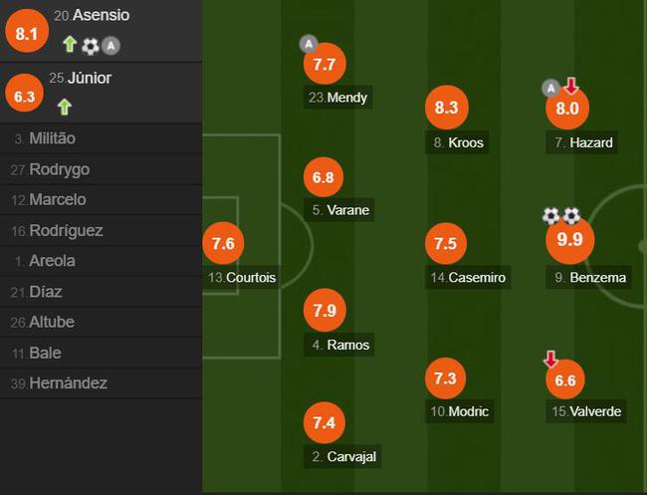Click Courtois's 7.6 rating badge
647x495 pixels.
click(x=223, y=243)
